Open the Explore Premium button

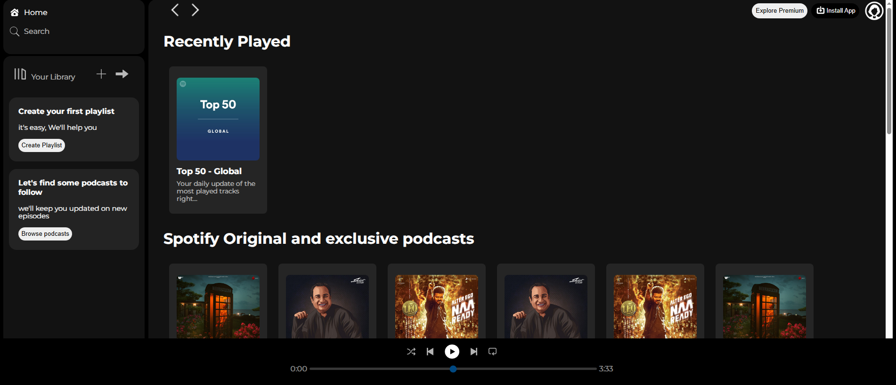[780, 11]
